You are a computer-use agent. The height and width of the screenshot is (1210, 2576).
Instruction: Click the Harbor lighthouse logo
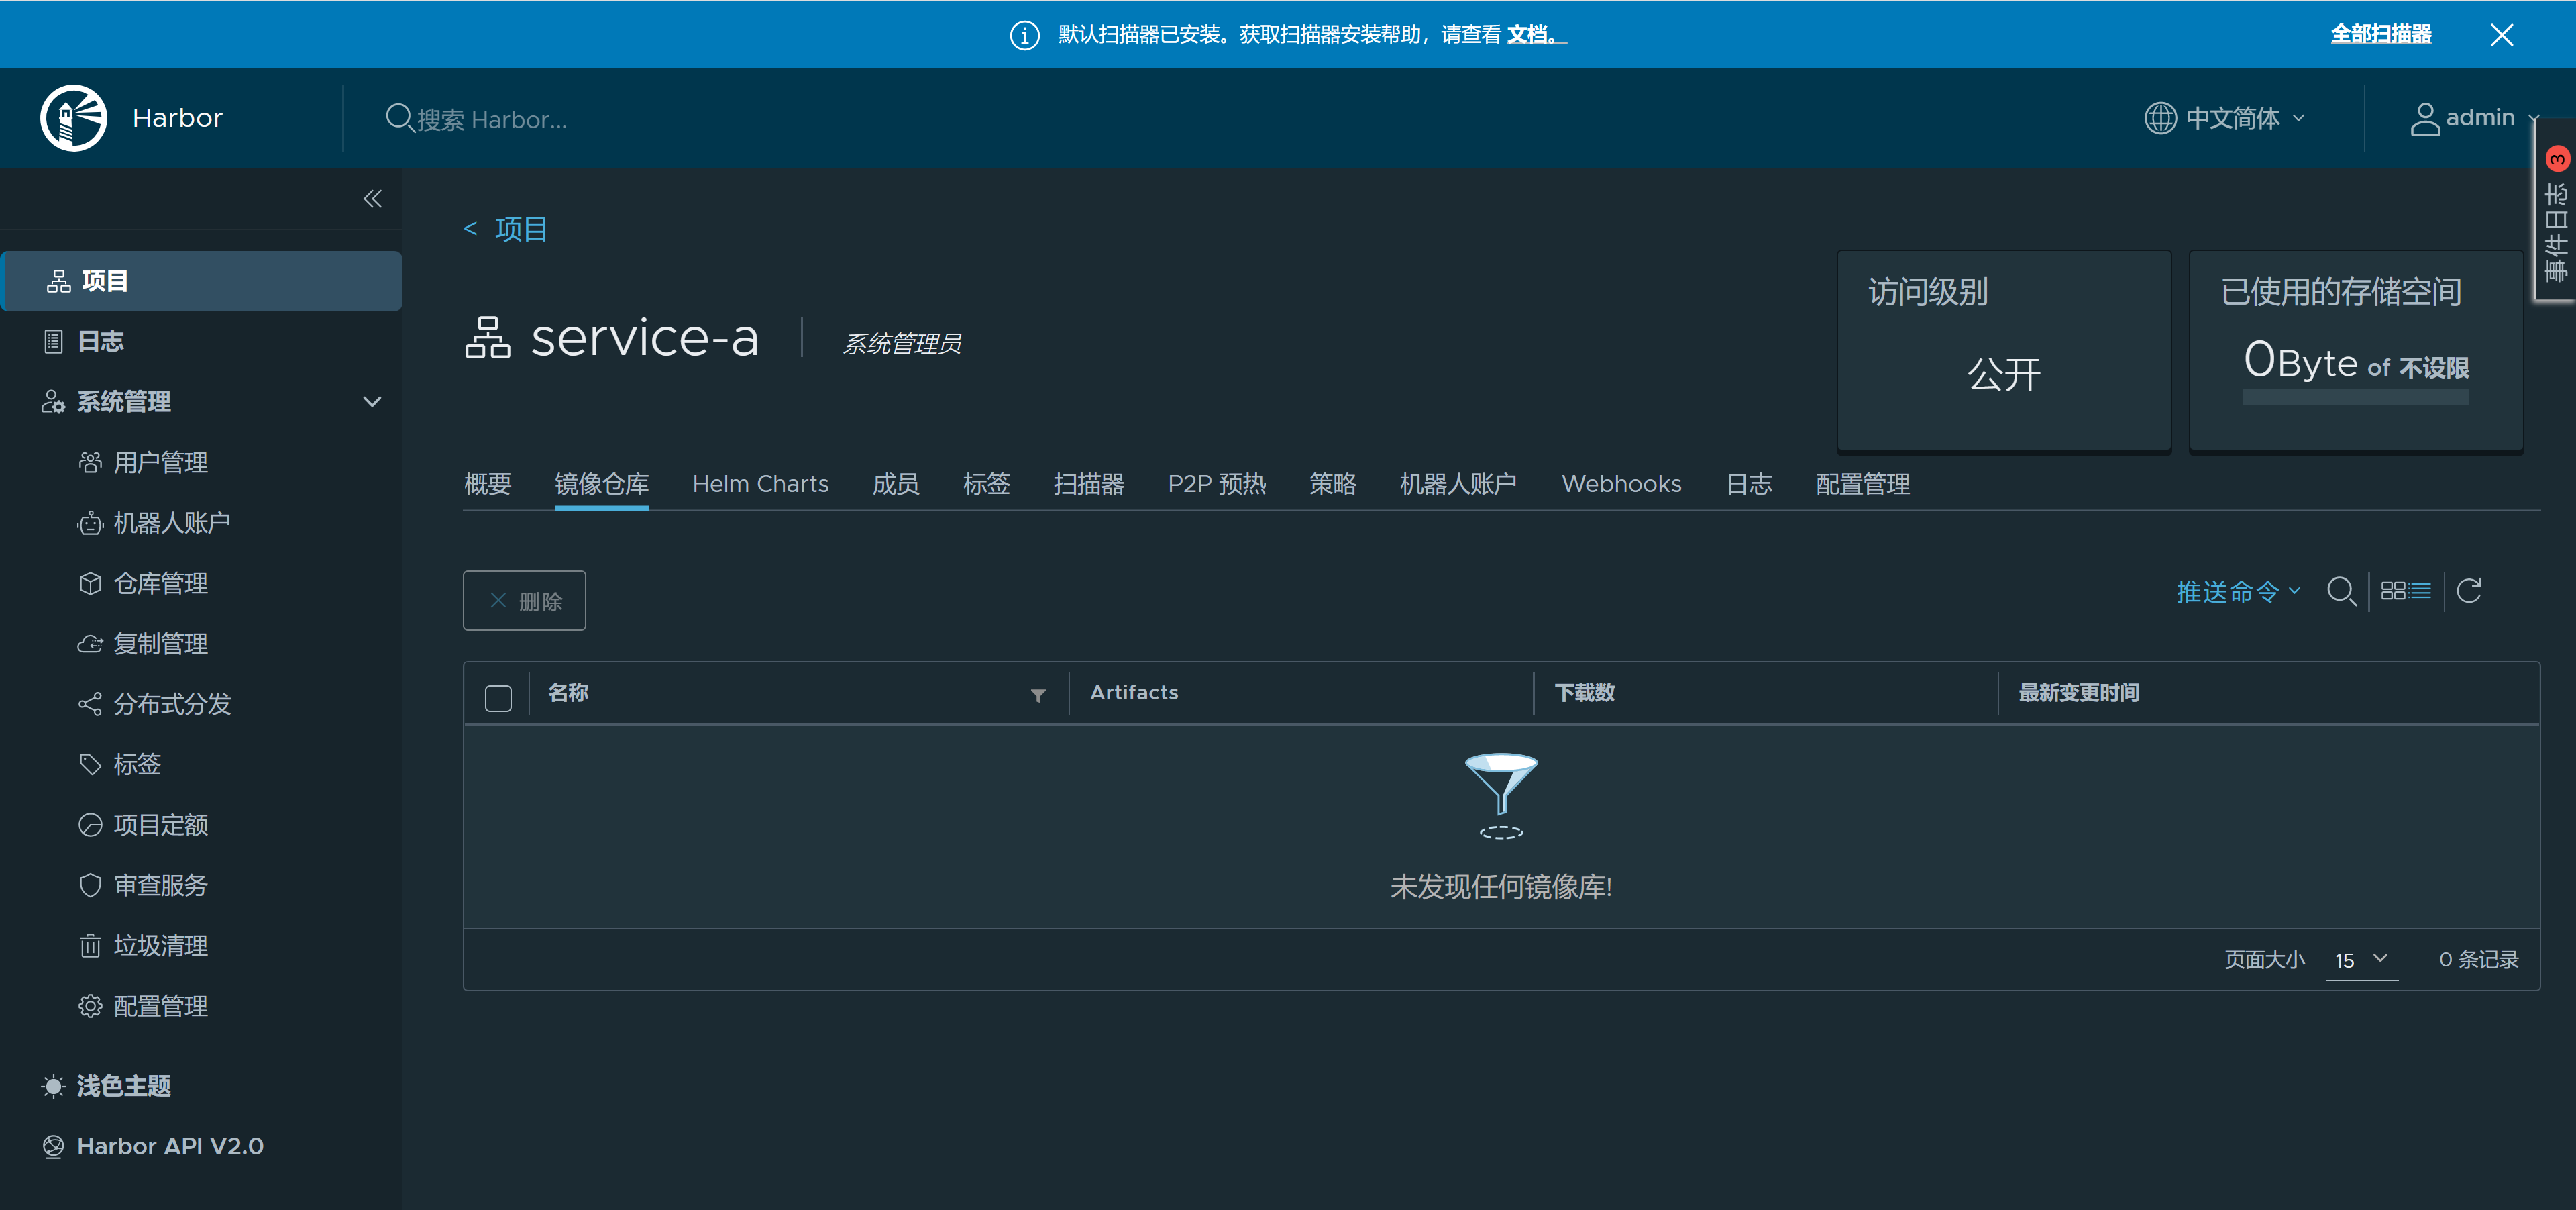point(73,118)
